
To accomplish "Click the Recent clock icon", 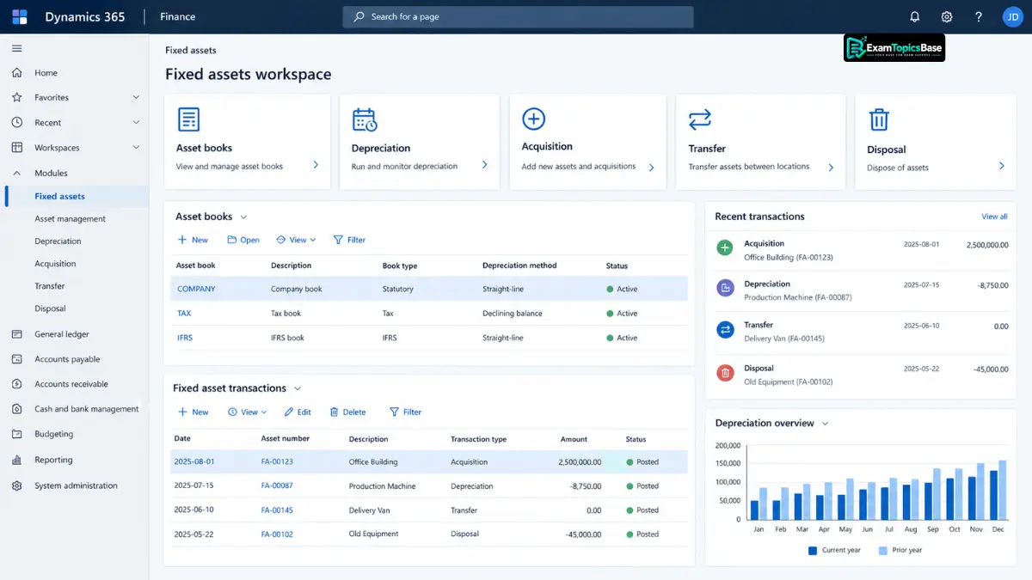I will [x=17, y=122].
